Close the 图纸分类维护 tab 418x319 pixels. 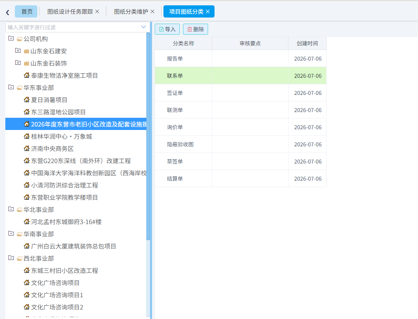point(152,11)
